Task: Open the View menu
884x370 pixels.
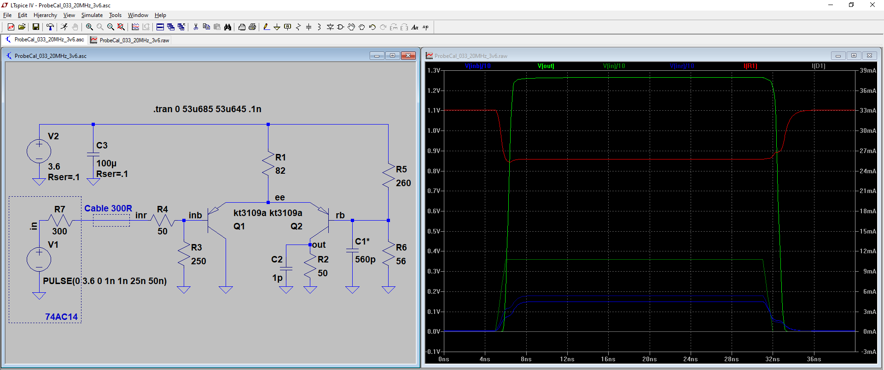Action: (69, 15)
